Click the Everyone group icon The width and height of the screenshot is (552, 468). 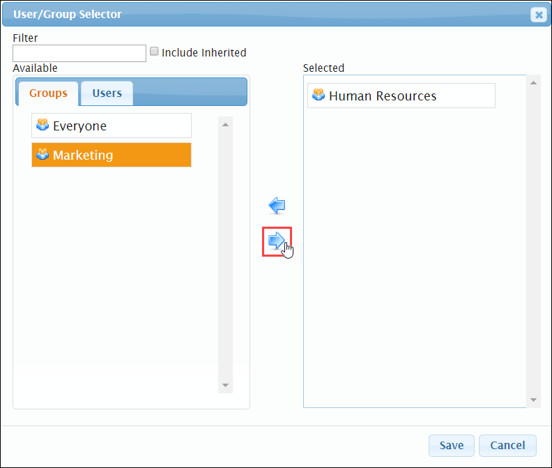(x=43, y=125)
